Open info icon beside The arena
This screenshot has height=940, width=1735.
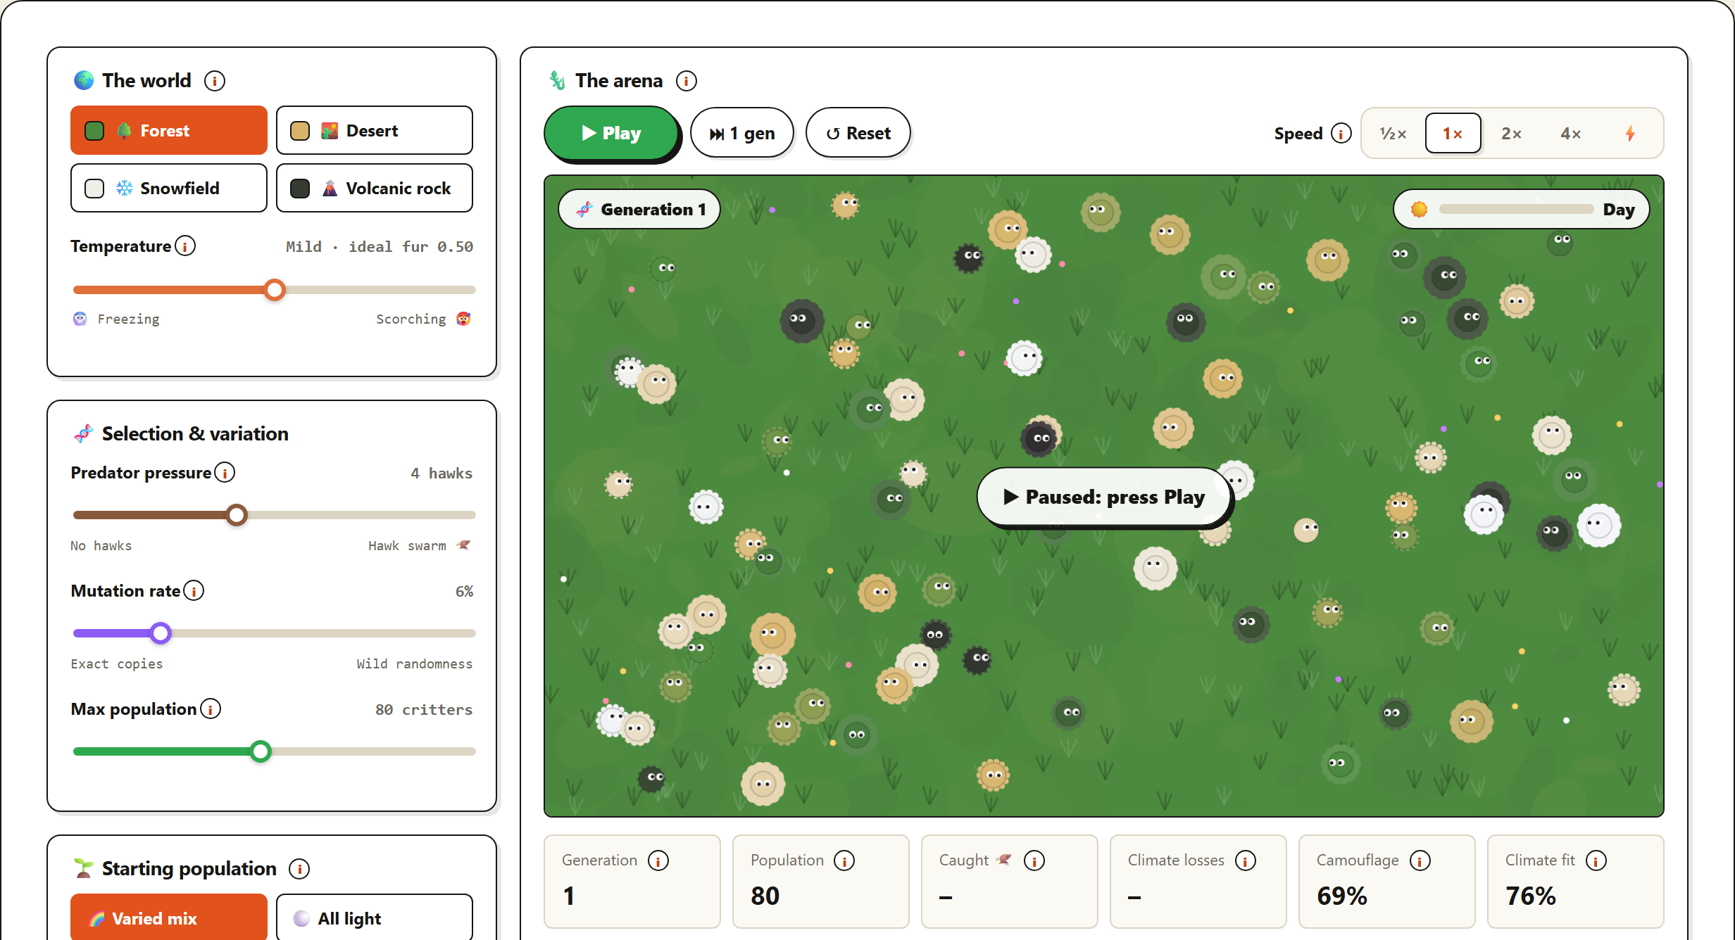687,81
